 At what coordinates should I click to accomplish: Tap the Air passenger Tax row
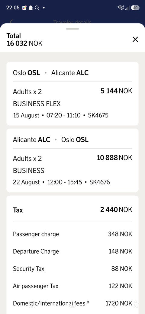point(72,286)
